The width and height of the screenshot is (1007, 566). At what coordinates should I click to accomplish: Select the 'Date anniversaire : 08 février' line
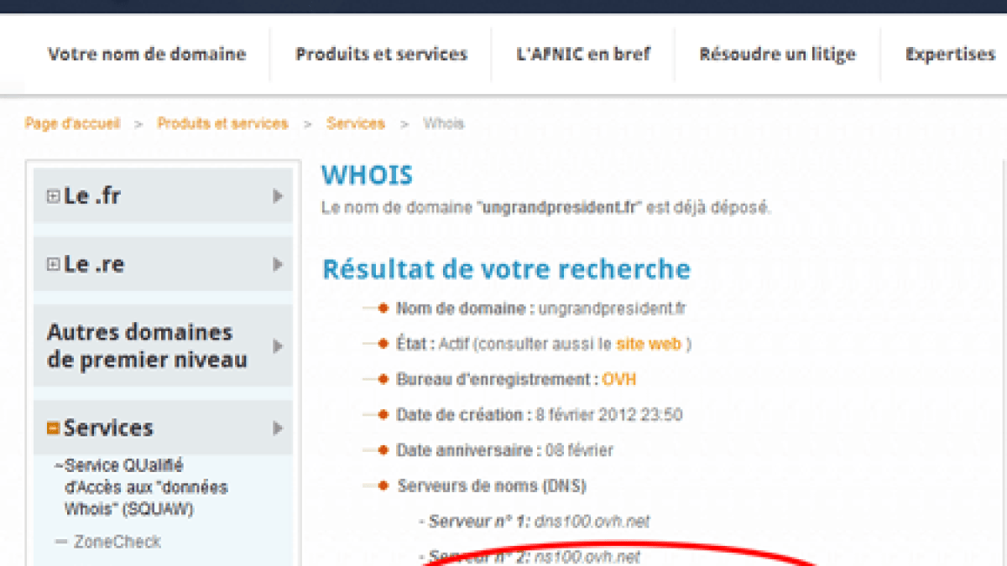[x=504, y=450]
